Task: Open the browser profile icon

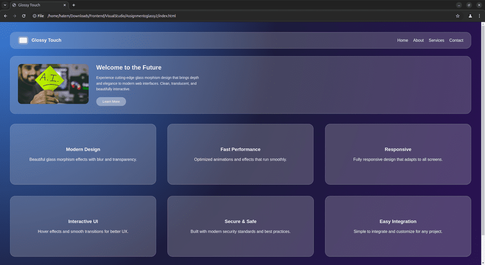Action: [470, 16]
